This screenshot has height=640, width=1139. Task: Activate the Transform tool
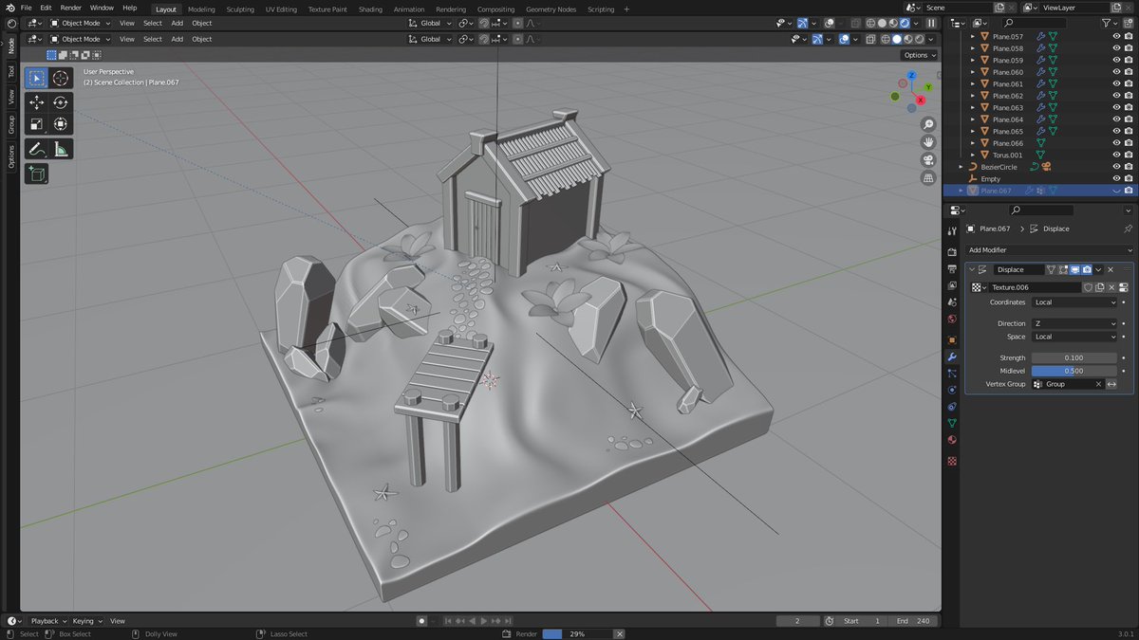61,124
